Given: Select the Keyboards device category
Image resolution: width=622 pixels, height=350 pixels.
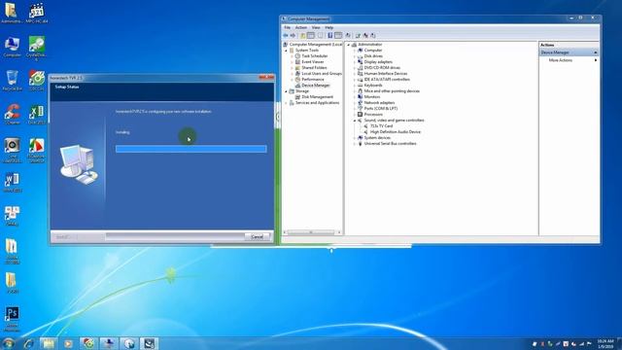Looking at the screenshot, I should point(373,85).
